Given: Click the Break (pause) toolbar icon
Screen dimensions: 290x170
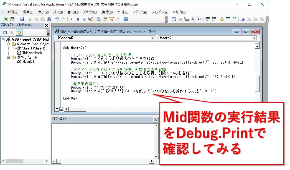Looking at the screenshot, I should (78, 19).
